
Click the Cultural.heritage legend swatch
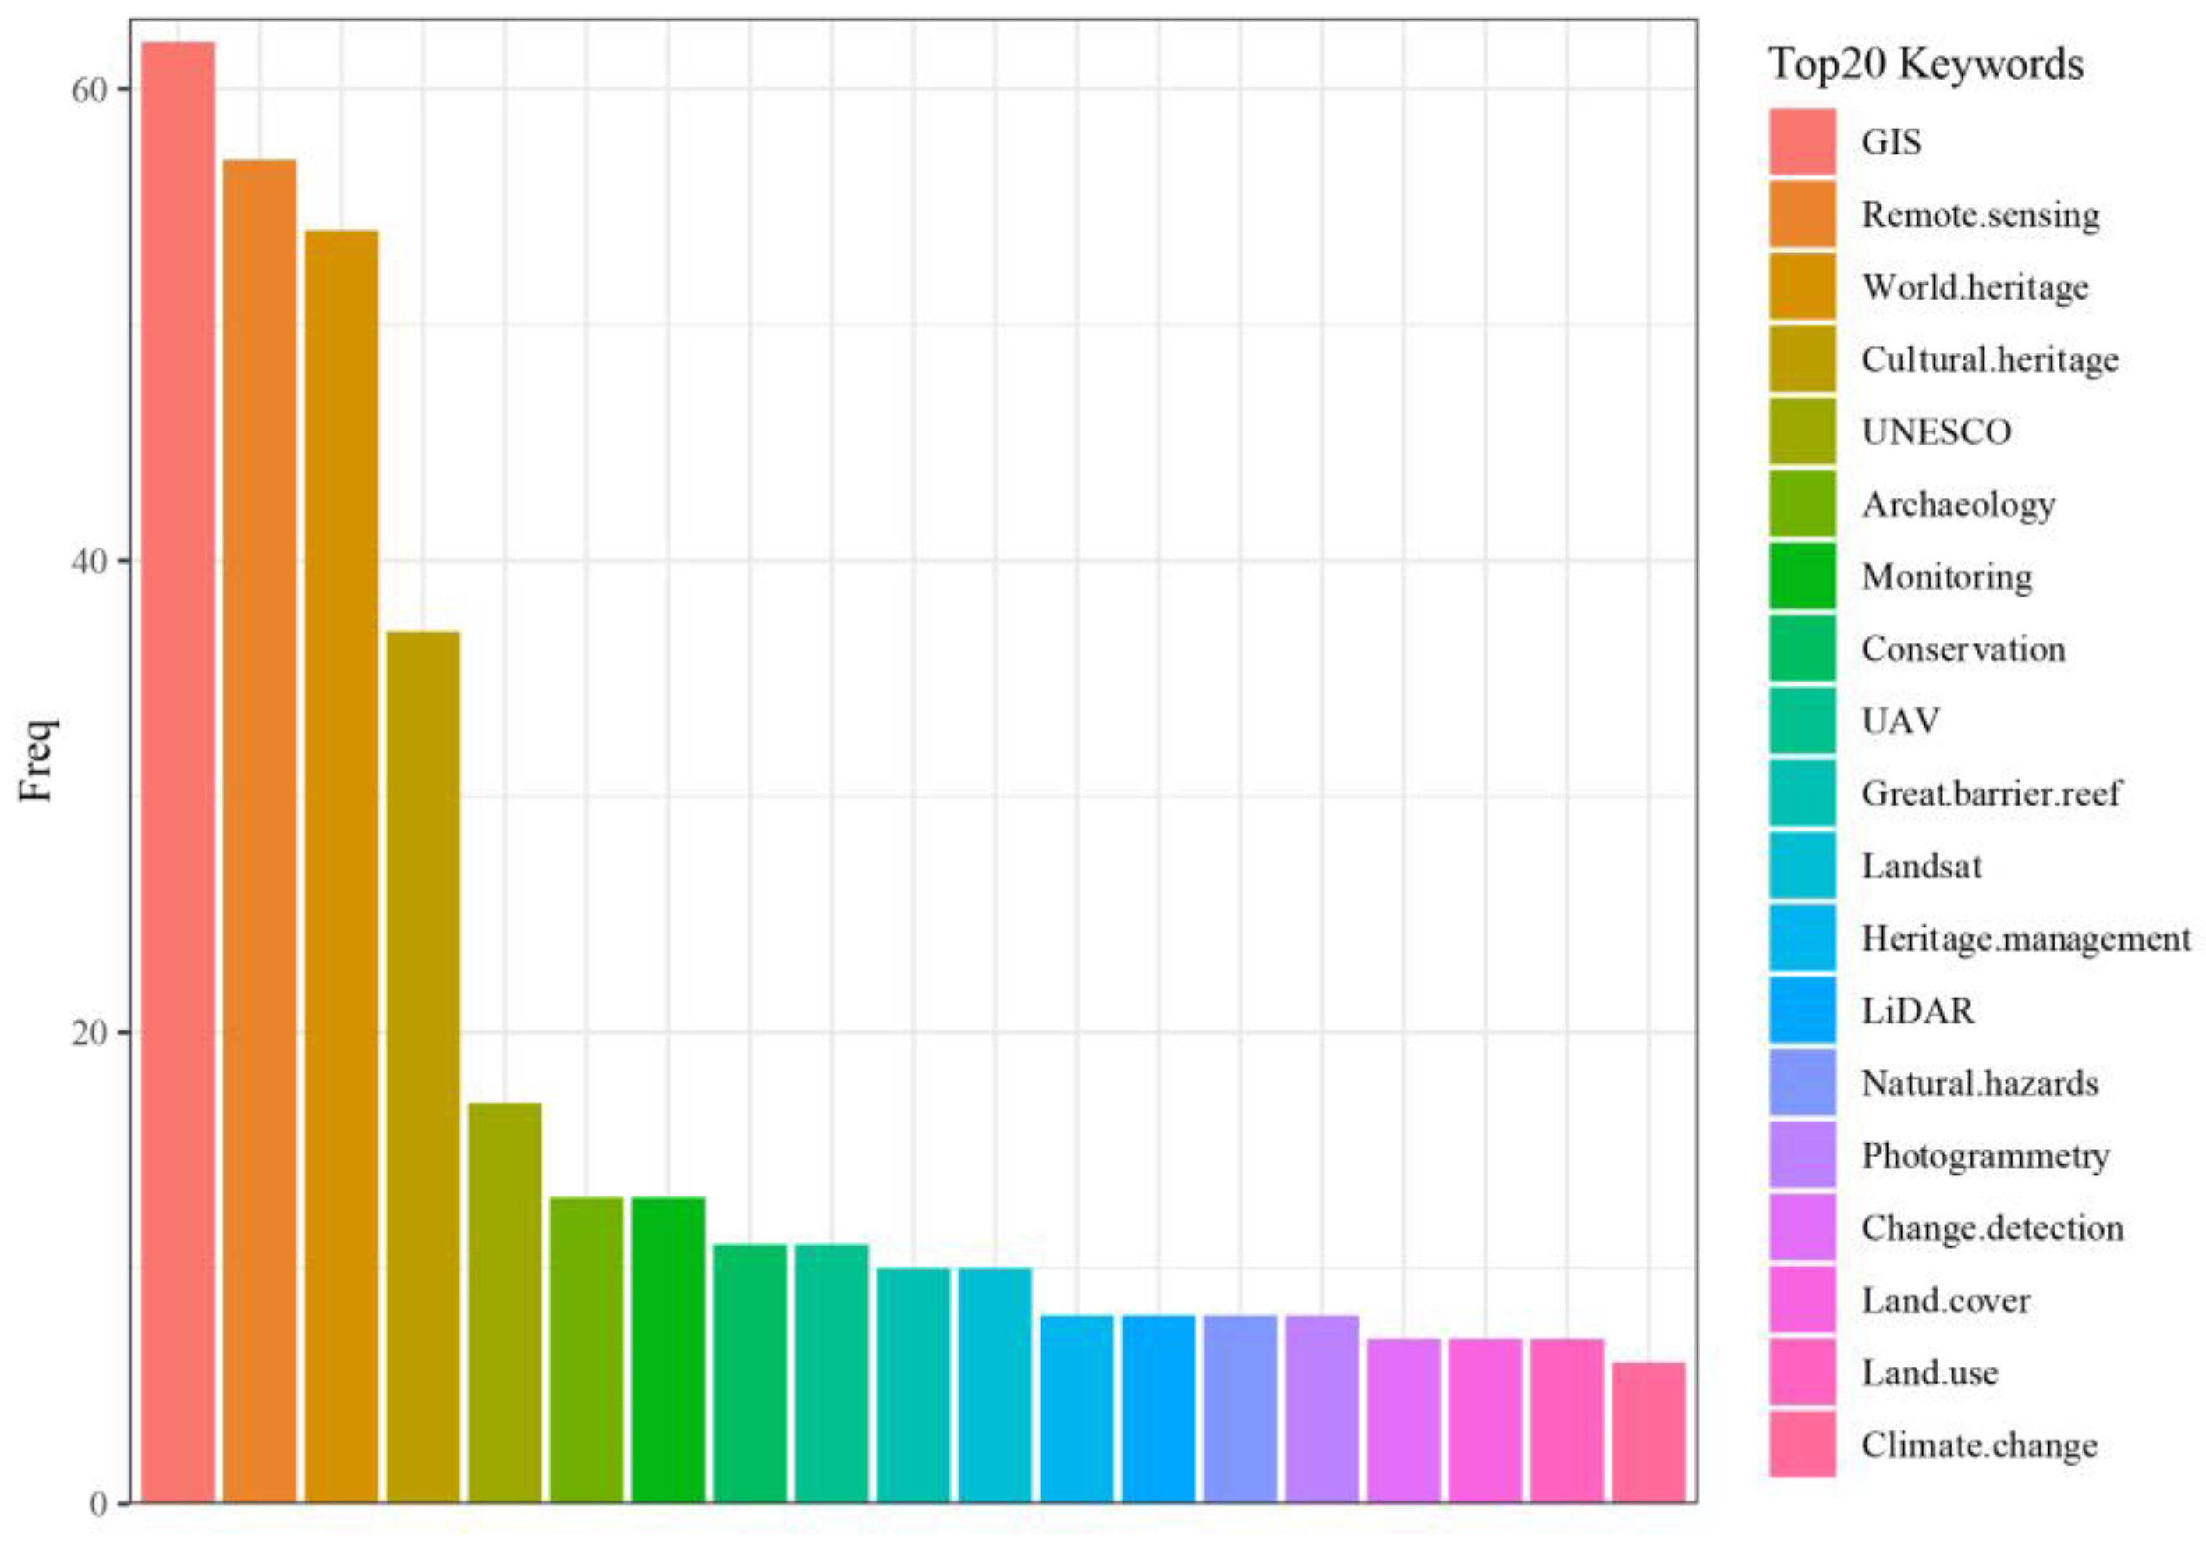pyautogui.click(x=1803, y=360)
